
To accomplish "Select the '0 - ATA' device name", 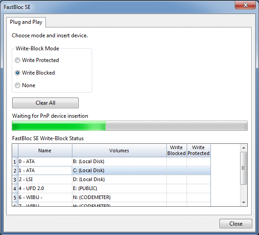I will tap(45, 161).
